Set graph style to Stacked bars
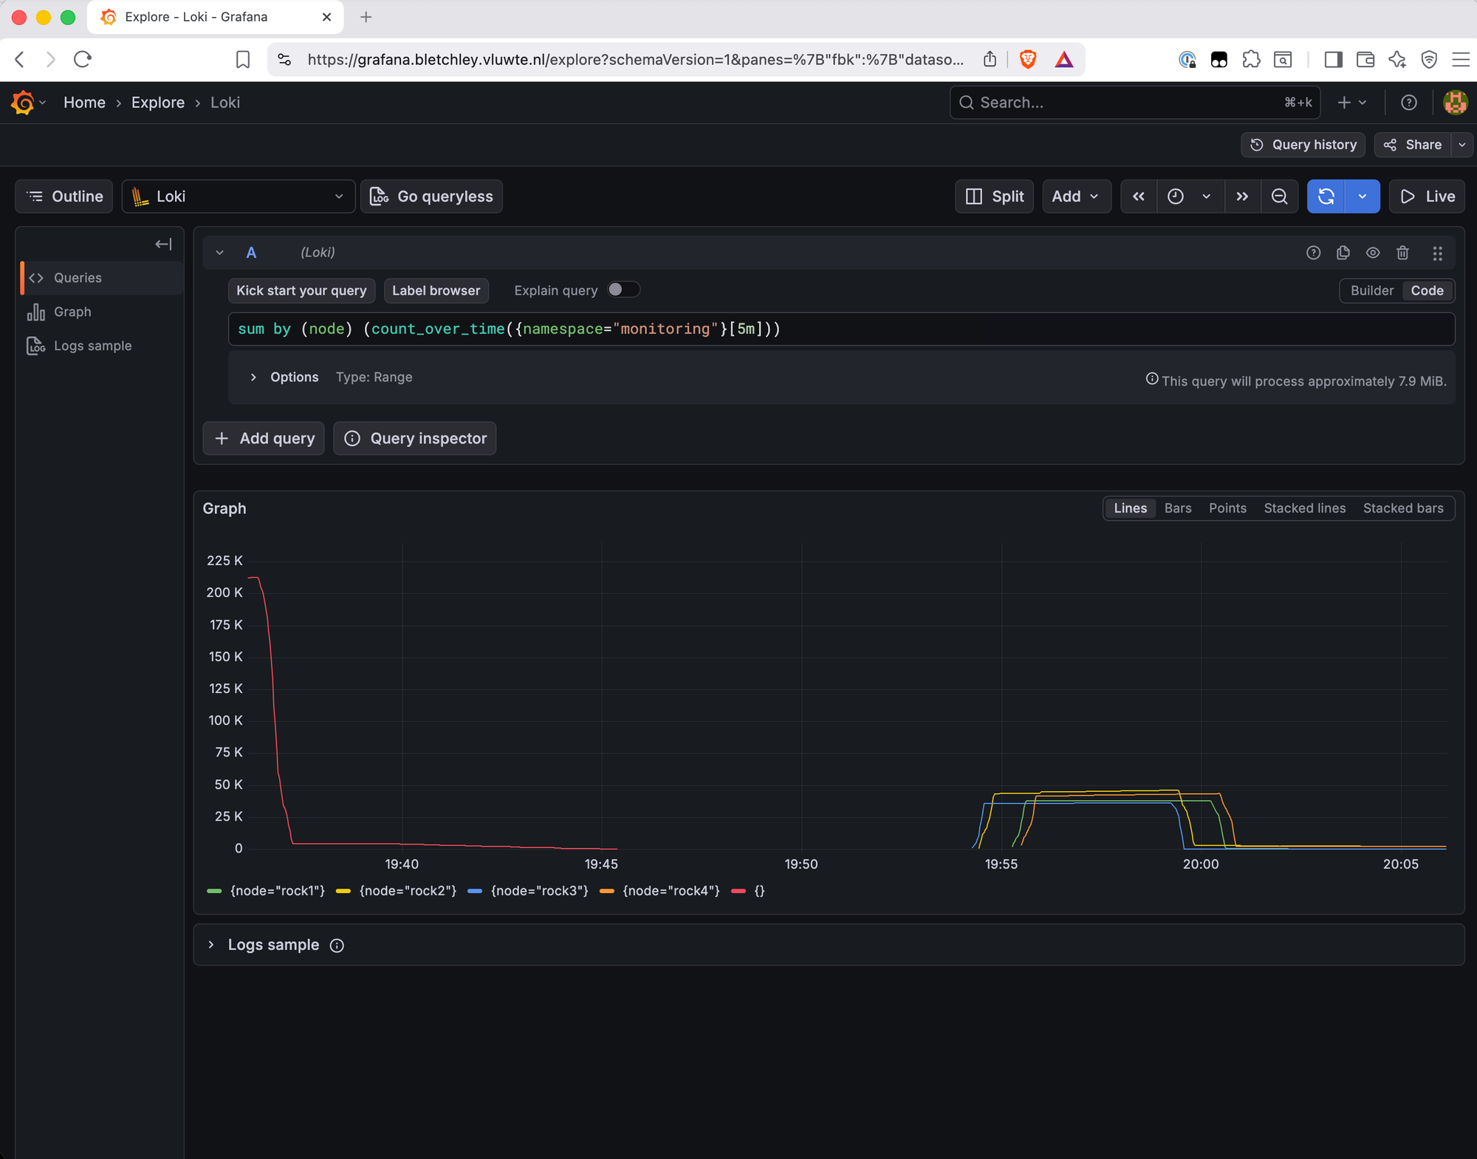This screenshot has width=1477, height=1159. click(1403, 508)
